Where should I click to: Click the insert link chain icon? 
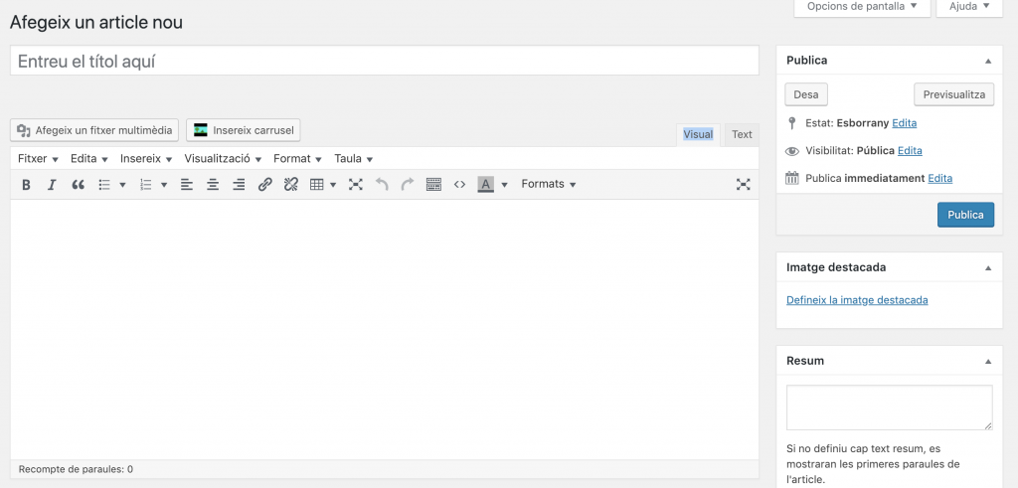tap(264, 185)
